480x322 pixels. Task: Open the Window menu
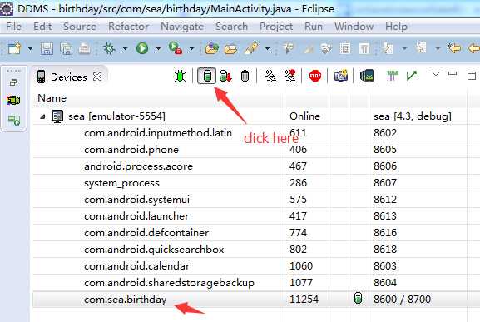(354, 27)
